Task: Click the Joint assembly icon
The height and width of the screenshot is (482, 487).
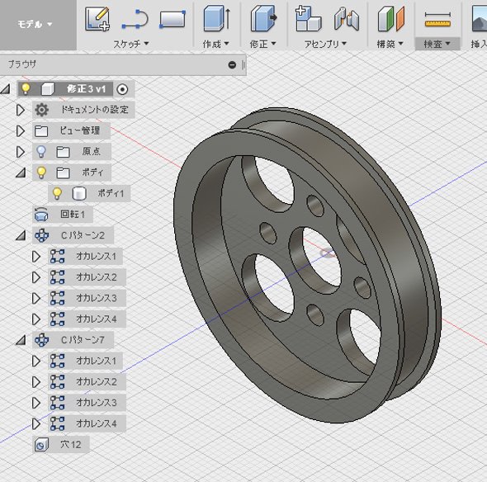Action: tap(347, 19)
